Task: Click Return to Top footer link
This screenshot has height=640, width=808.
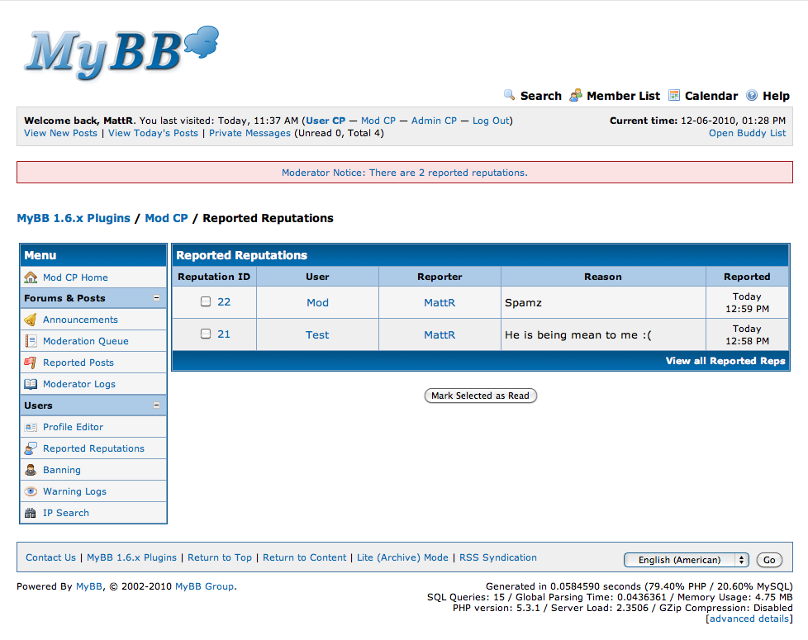Action: (220, 557)
